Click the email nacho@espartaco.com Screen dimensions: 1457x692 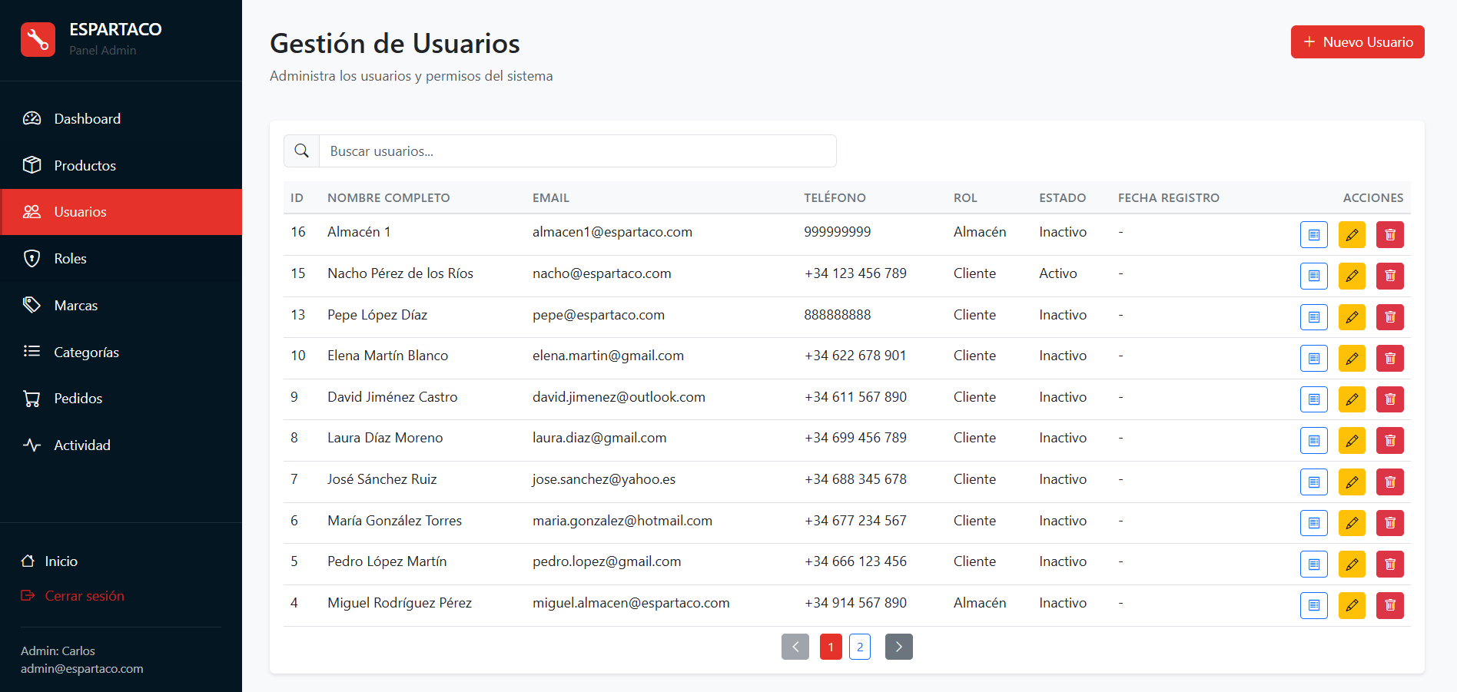pyautogui.click(x=602, y=273)
